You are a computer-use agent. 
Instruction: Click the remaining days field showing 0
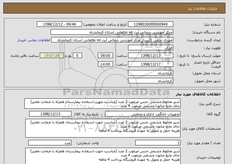77,56
